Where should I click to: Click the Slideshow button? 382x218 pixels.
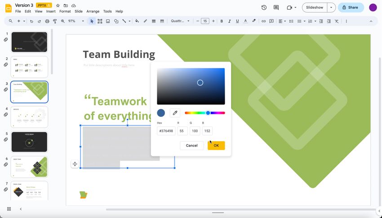coord(315,8)
